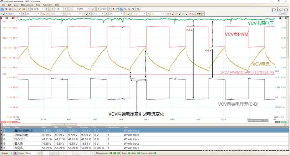Open Ch 5 channel options
This screenshot has width=290, height=156.
point(169,14)
